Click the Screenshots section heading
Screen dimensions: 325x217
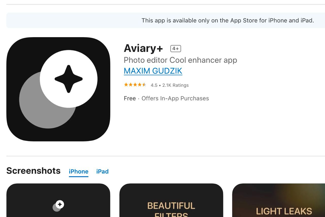(34, 171)
